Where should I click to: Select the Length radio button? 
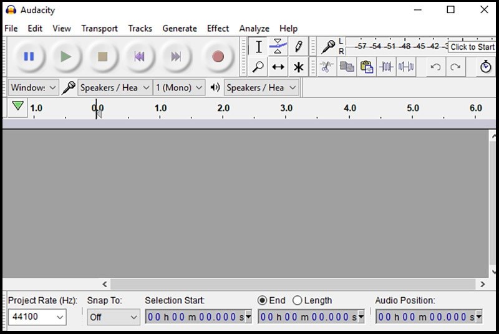pyautogui.click(x=298, y=300)
